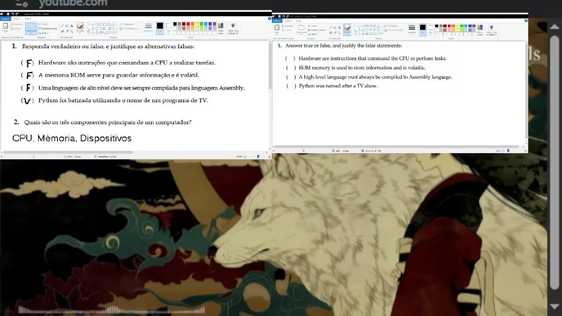Select Fill bucket tool in right Paint window
The width and height of the screenshot is (562, 316).
[335, 27]
